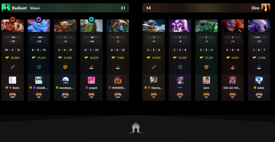Screen dimensions: 275x142
Task: Click the Radiant team logo icon
Action: point(6,8)
